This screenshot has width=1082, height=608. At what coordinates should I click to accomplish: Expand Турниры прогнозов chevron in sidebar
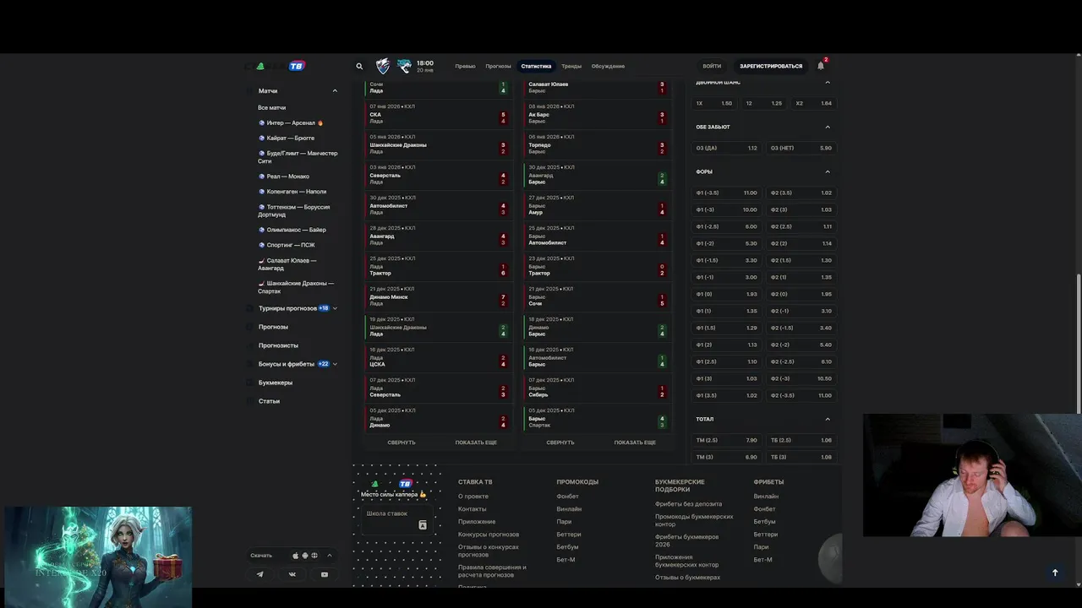(x=335, y=308)
